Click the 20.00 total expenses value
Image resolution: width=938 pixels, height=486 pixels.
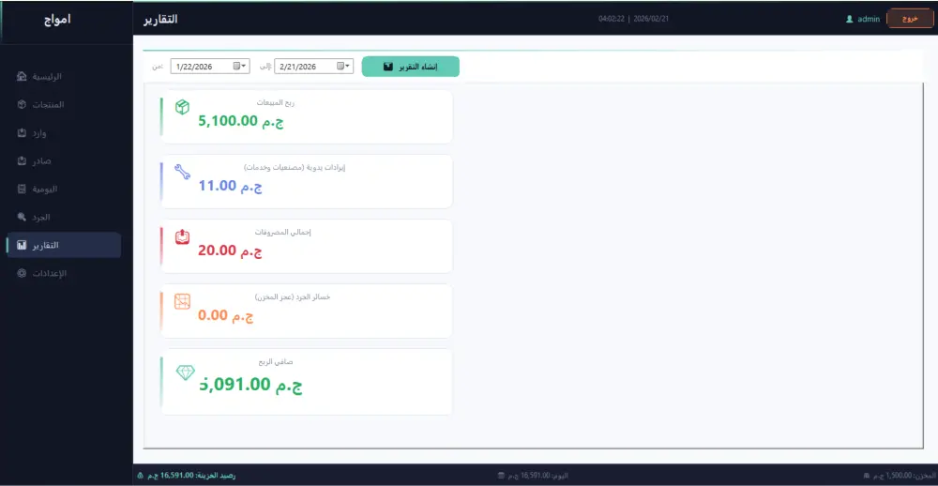[x=231, y=251]
